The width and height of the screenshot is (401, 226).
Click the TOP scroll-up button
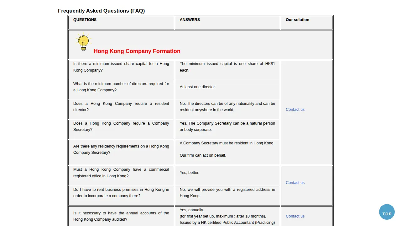pos(387,212)
